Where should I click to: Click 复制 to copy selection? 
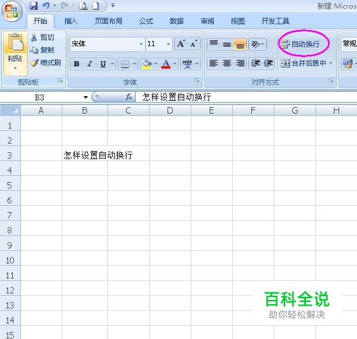(x=43, y=50)
